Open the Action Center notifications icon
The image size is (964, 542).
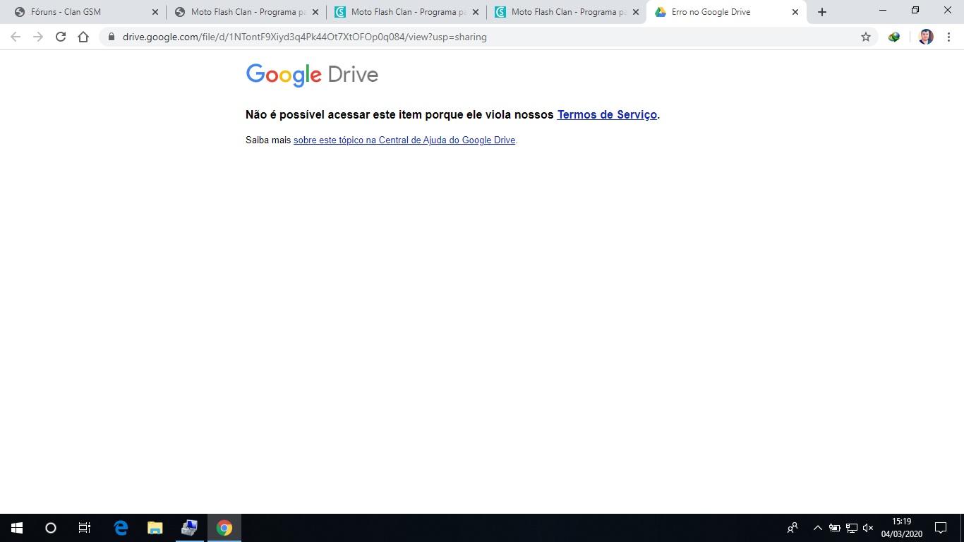(941, 528)
